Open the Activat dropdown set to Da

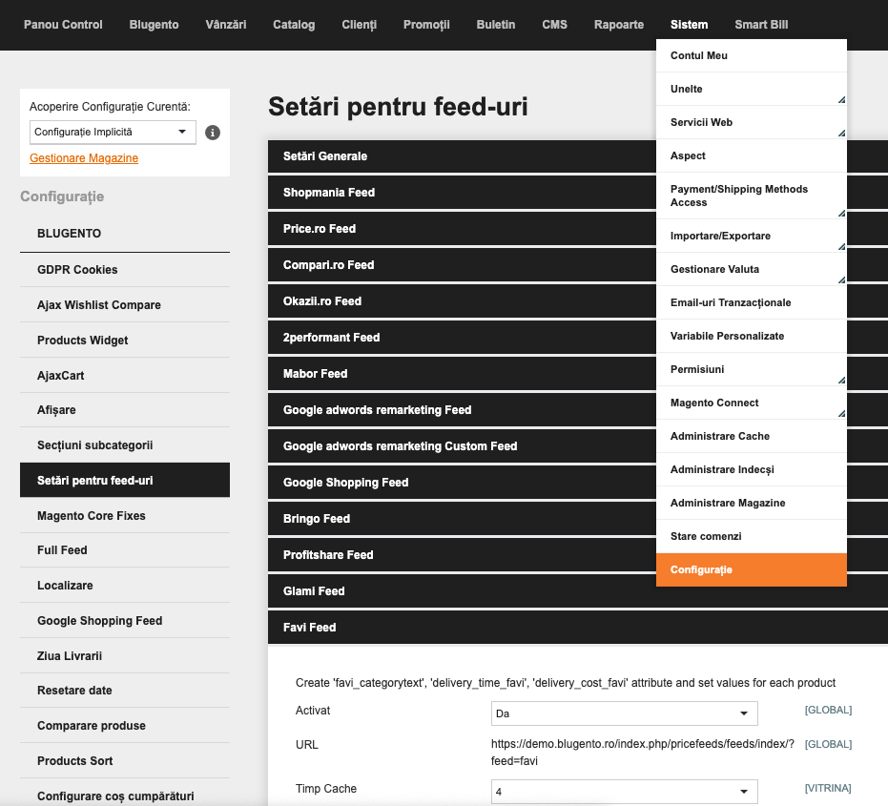pyautogui.click(x=624, y=713)
